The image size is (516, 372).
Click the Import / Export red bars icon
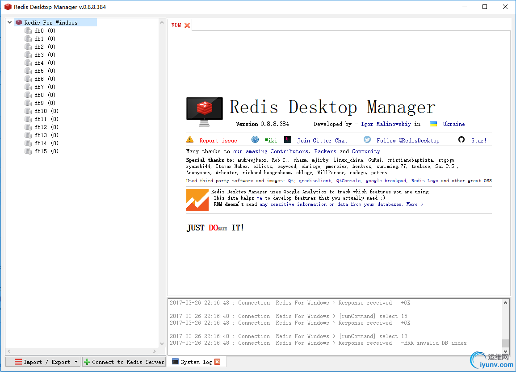pos(18,362)
